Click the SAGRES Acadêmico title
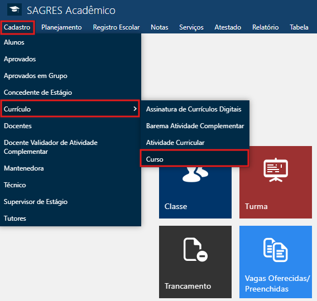Screen dimensions: 317x301 (71, 11)
